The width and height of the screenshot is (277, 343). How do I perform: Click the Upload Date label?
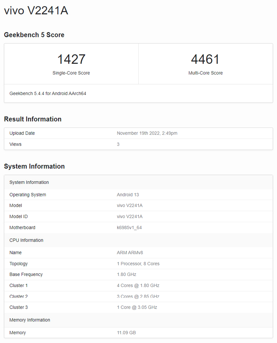[x=22, y=133]
